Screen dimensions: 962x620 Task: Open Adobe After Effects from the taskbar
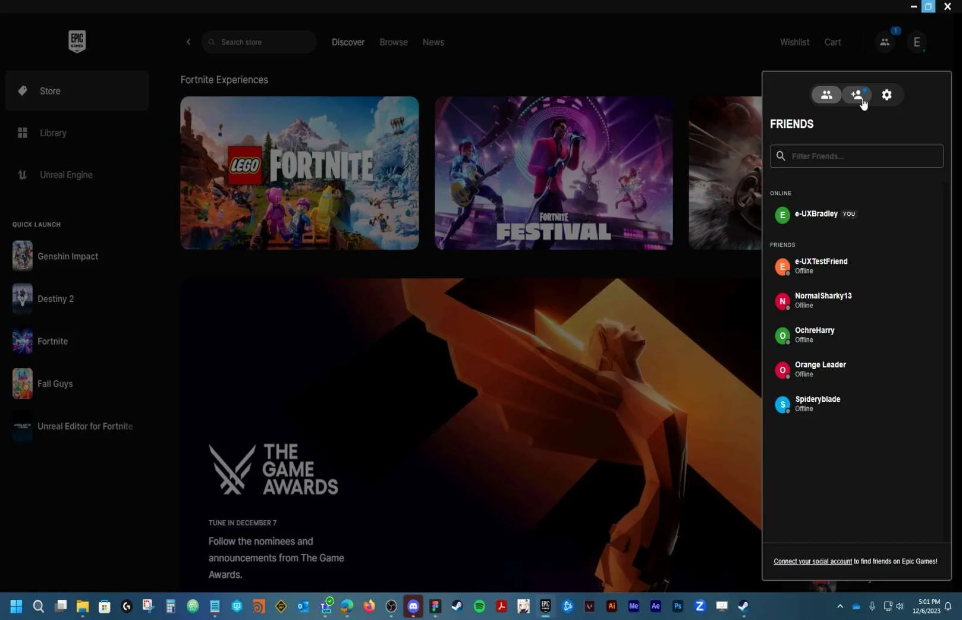click(x=655, y=606)
